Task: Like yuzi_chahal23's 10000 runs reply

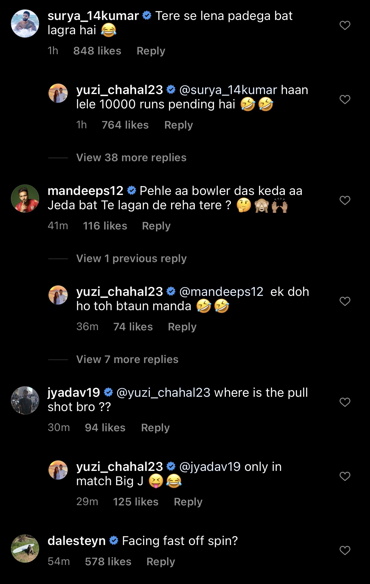Action: tap(345, 99)
